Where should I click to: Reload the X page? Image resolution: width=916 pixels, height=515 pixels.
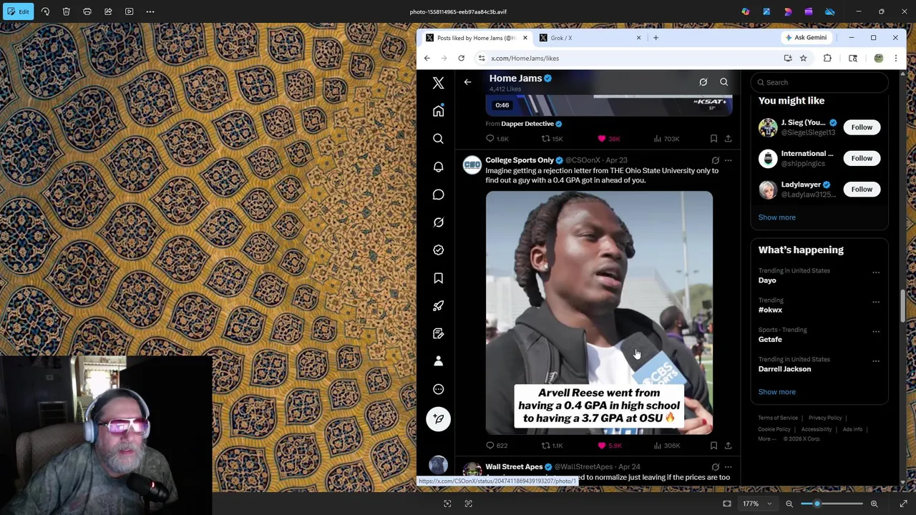[x=462, y=58]
